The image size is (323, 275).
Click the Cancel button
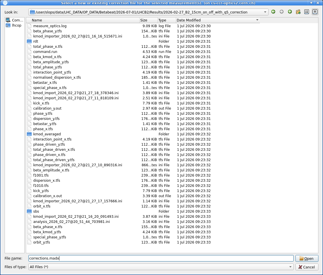307,267
